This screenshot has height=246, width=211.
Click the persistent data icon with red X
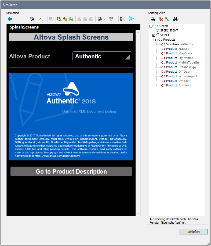pos(161,19)
